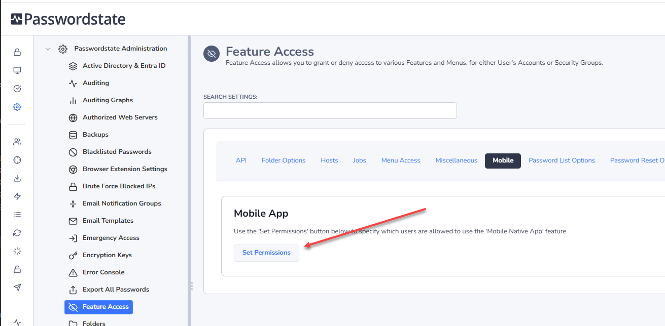665x326 pixels.
Task: Collapse the Passwordstate Administration tree chevron
Action: coord(48,49)
